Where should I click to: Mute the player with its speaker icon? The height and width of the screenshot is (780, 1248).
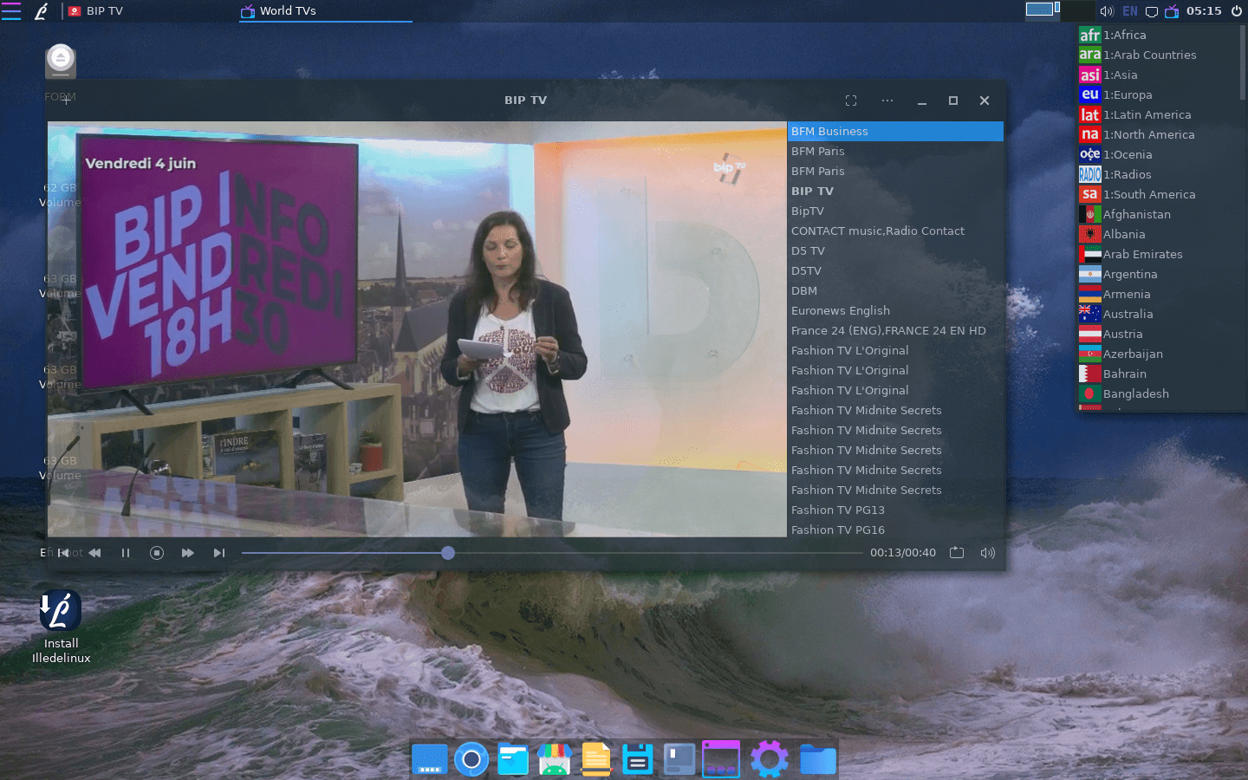tap(988, 553)
